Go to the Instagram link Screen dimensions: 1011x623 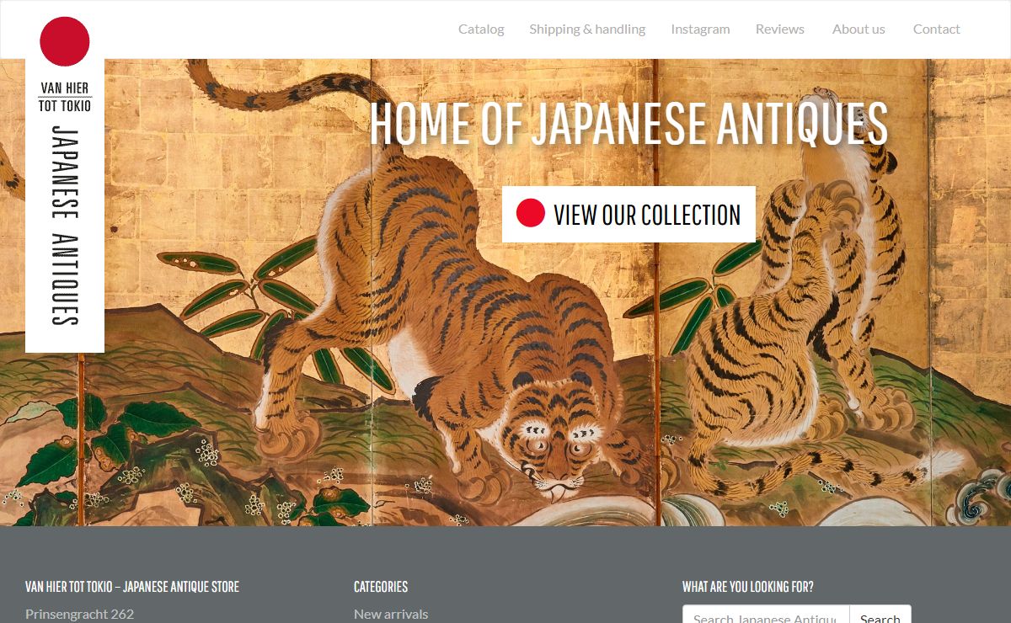point(700,29)
